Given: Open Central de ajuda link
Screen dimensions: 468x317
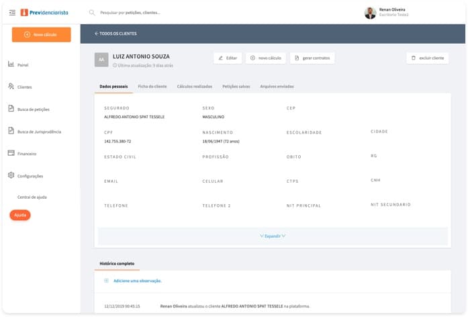Looking at the screenshot, I should coord(32,197).
